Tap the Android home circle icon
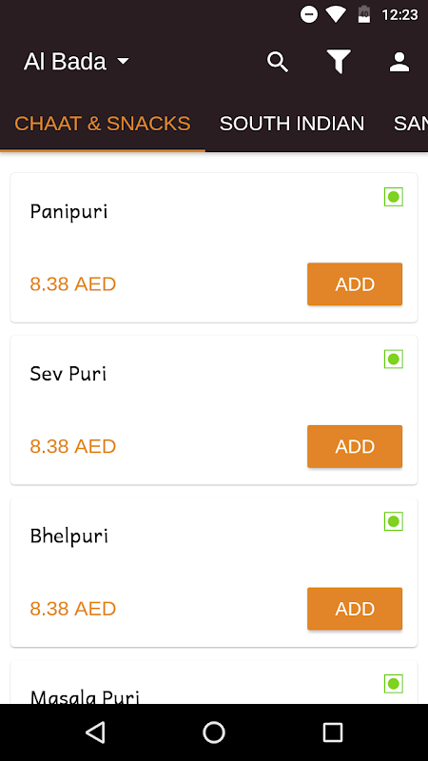 pyautogui.click(x=214, y=732)
